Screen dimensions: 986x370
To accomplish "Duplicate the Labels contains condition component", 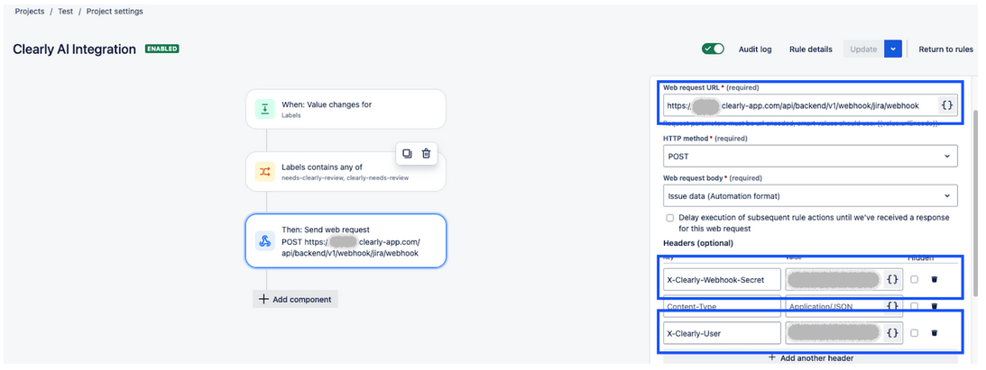I will [408, 154].
